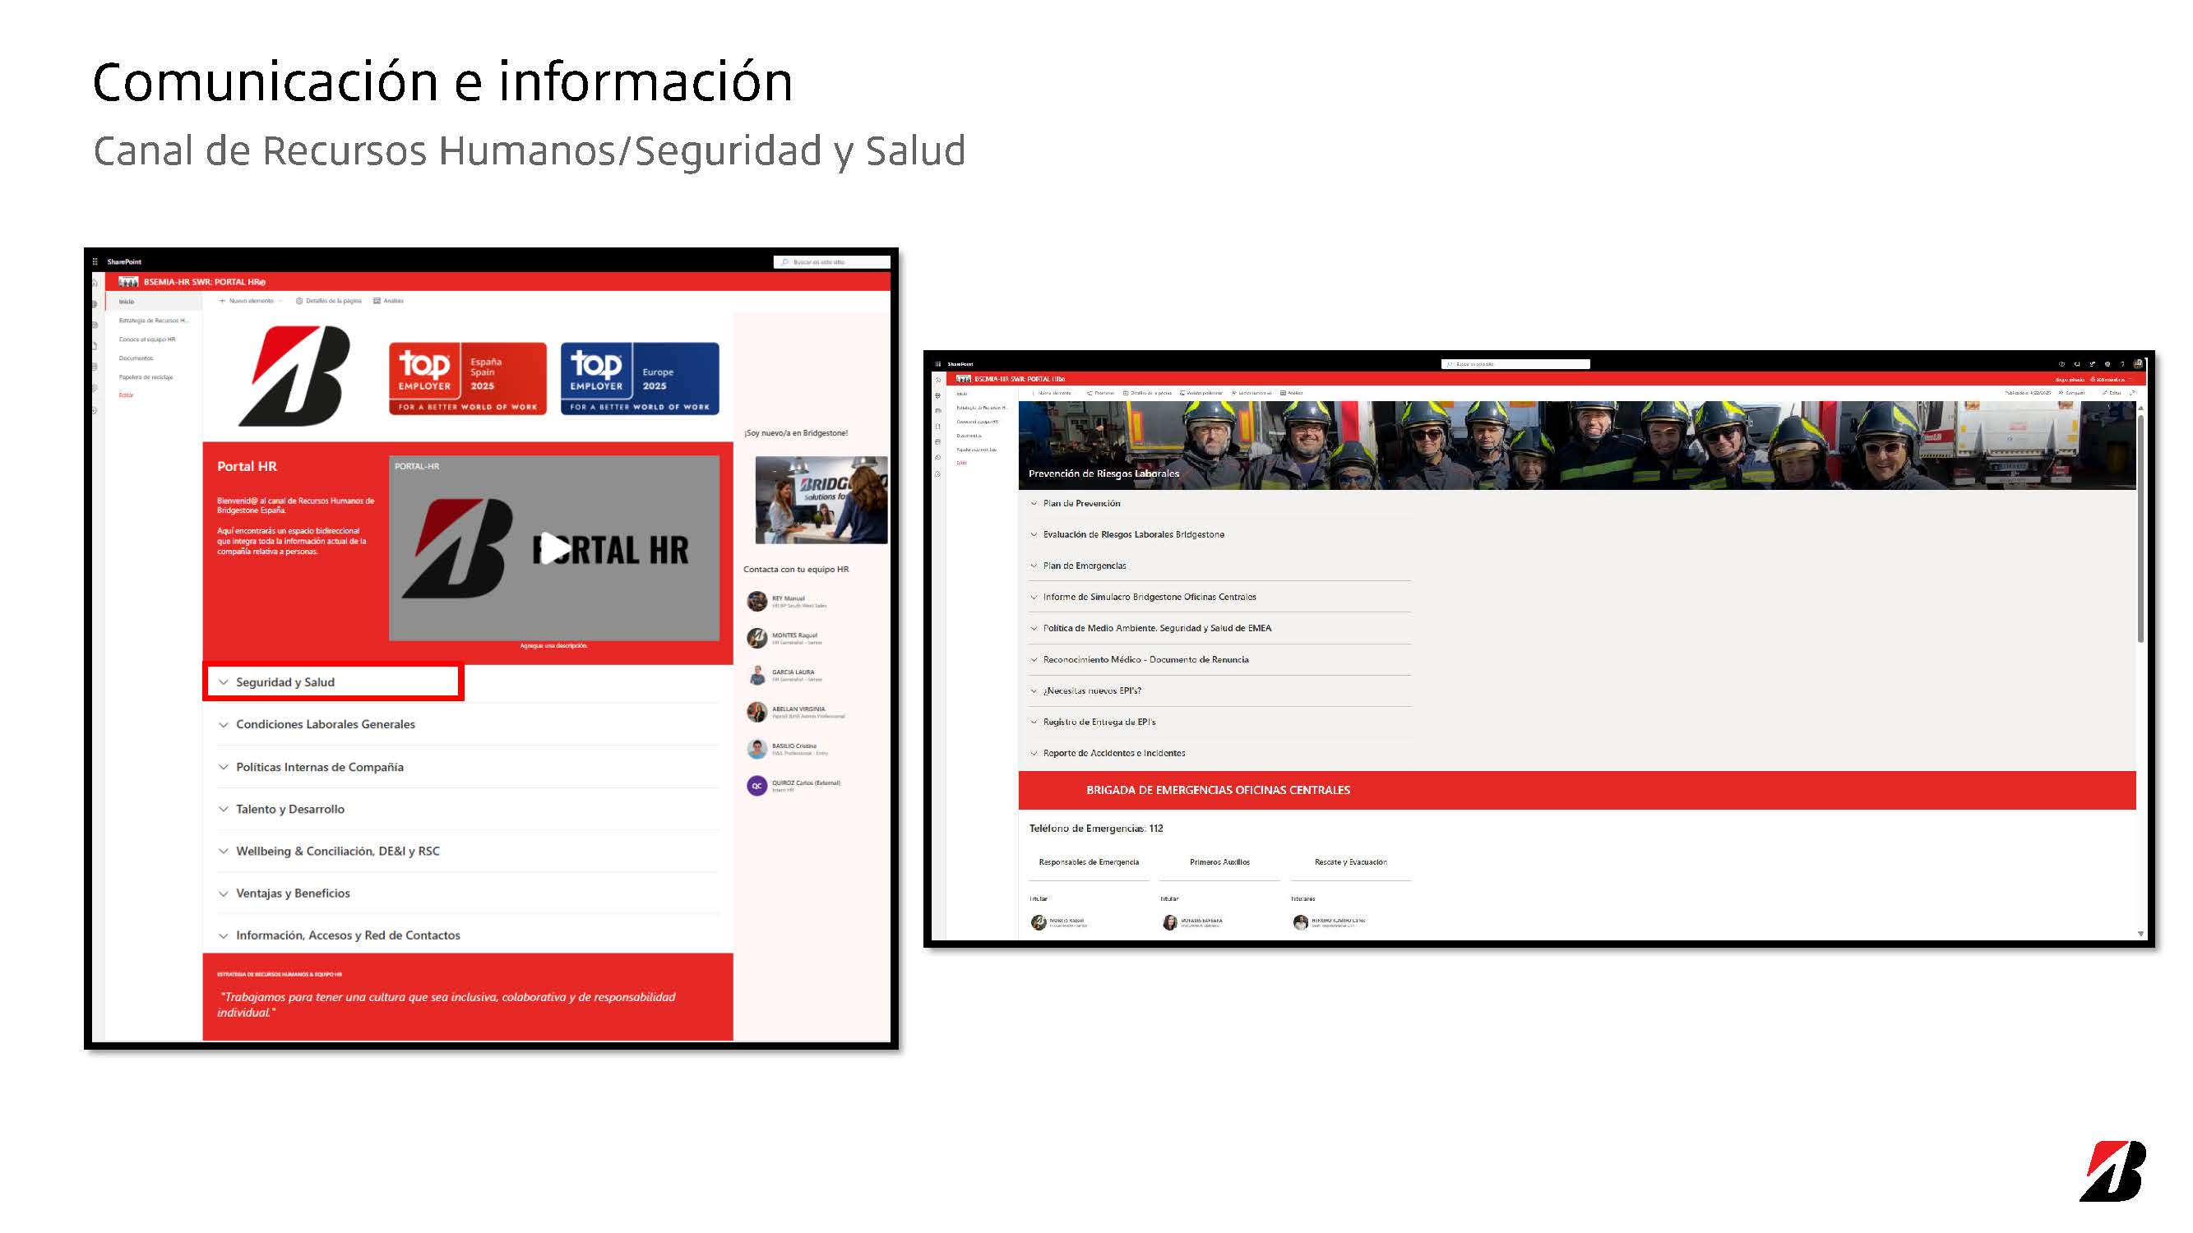This screenshot has width=2193, height=1233.
Task: Expand Condiciones Laborales Generales section
Action: (324, 724)
